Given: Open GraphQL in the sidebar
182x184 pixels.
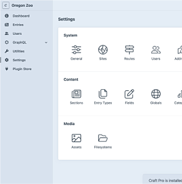Looking at the screenshot, I should pyautogui.click(x=20, y=42).
